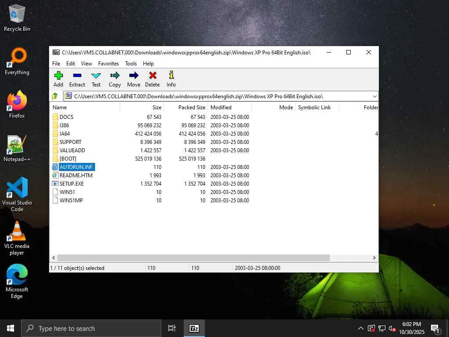
Task: Click the muted volume tray icon
Action: (x=392, y=328)
